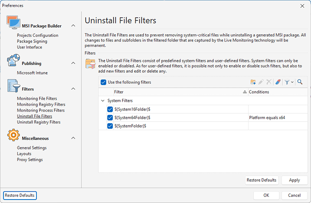Close the Preferences dialog

pyautogui.click(x=302, y=6)
